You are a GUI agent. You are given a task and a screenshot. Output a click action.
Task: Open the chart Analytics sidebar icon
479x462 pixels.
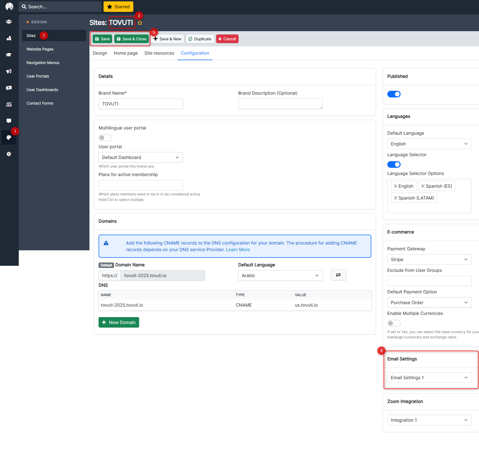coord(9,104)
